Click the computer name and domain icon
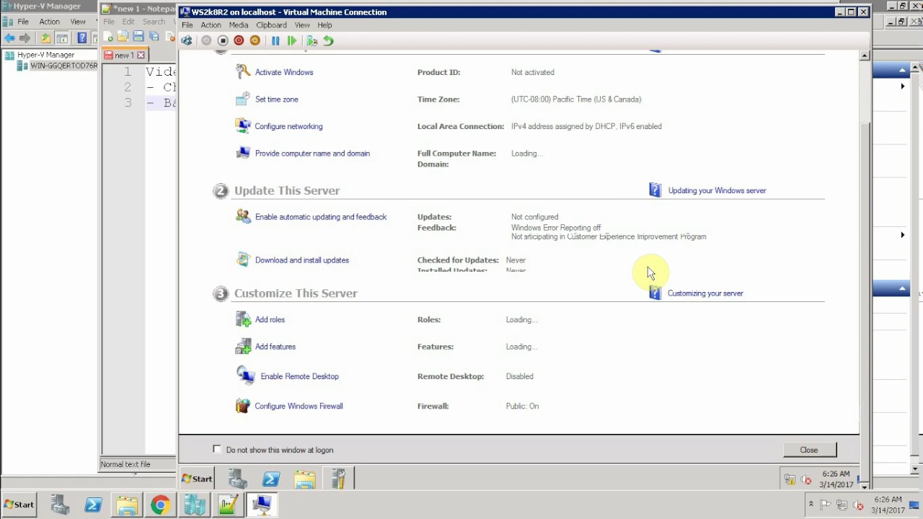Image resolution: width=923 pixels, height=519 pixels. click(243, 153)
